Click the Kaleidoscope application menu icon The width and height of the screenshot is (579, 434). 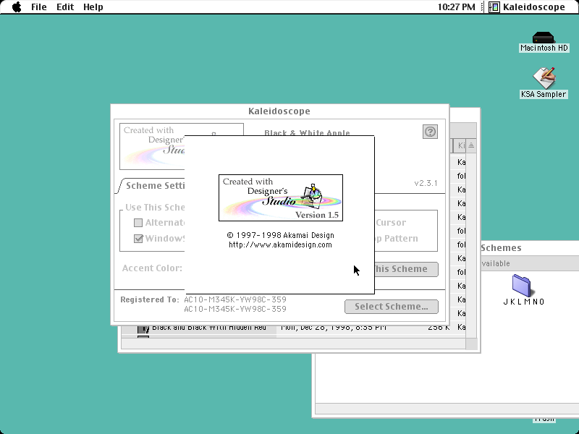point(494,7)
